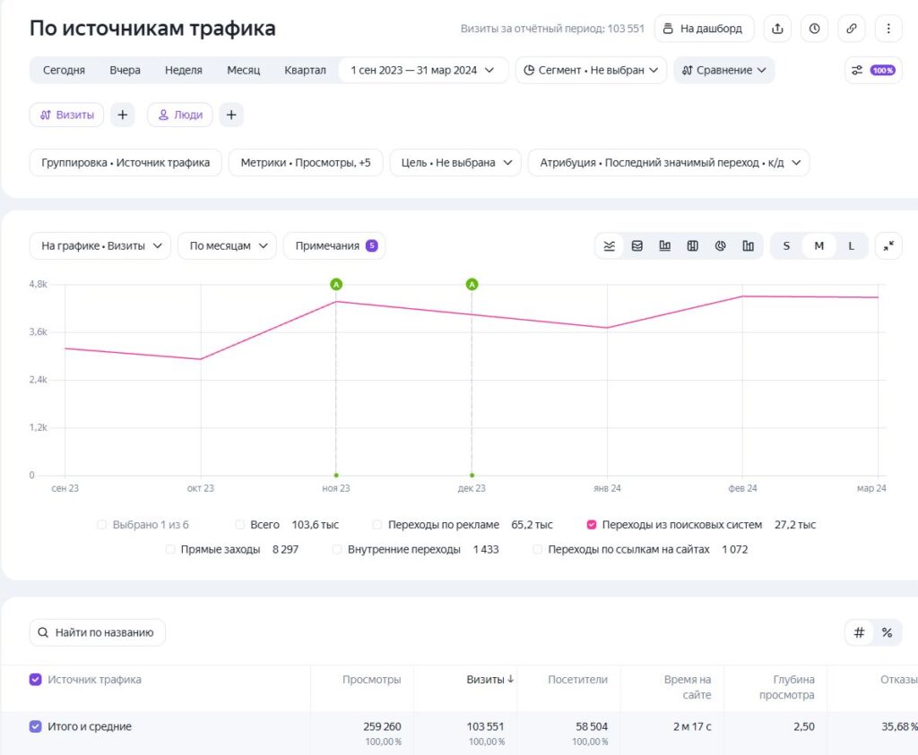Image resolution: width=918 pixels, height=755 pixels.
Task: Click На дашборд button
Action: (x=704, y=29)
